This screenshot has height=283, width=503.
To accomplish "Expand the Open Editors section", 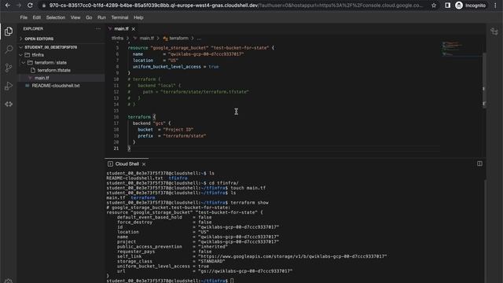I will 39,39.
